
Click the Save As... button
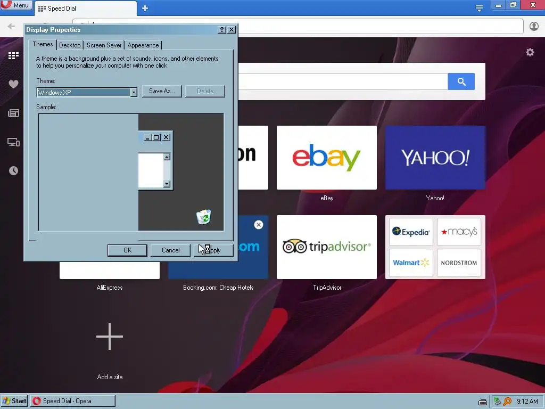[x=162, y=91]
